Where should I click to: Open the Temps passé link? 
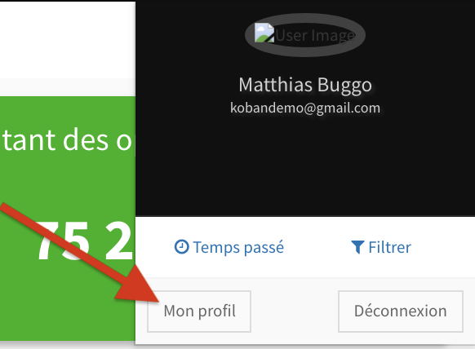[x=229, y=247]
